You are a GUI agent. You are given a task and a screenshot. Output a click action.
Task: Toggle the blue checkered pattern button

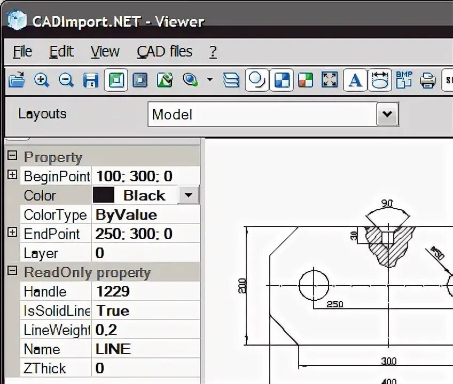point(282,80)
